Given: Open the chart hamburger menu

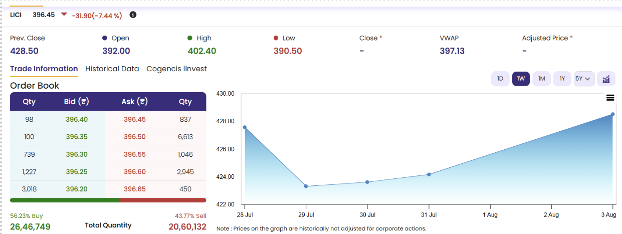Looking at the screenshot, I should [610, 98].
